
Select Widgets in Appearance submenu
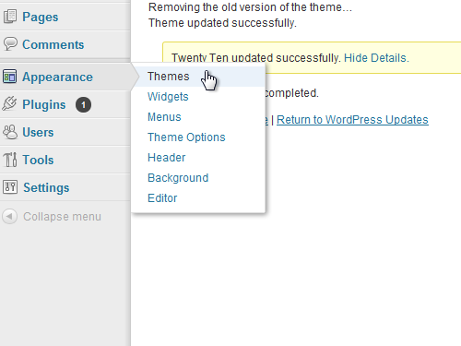point(168,97)
